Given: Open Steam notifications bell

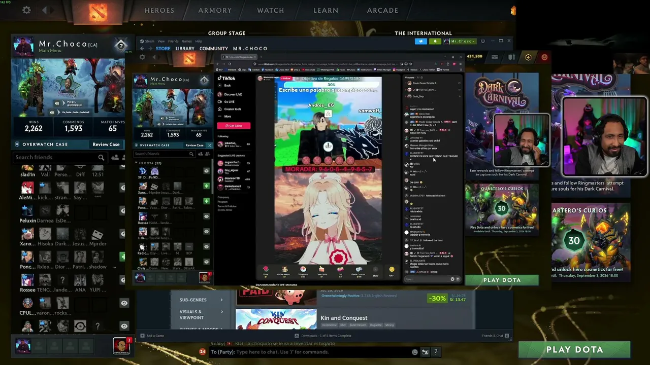Looking at the screenshot, I should [435, 41].
